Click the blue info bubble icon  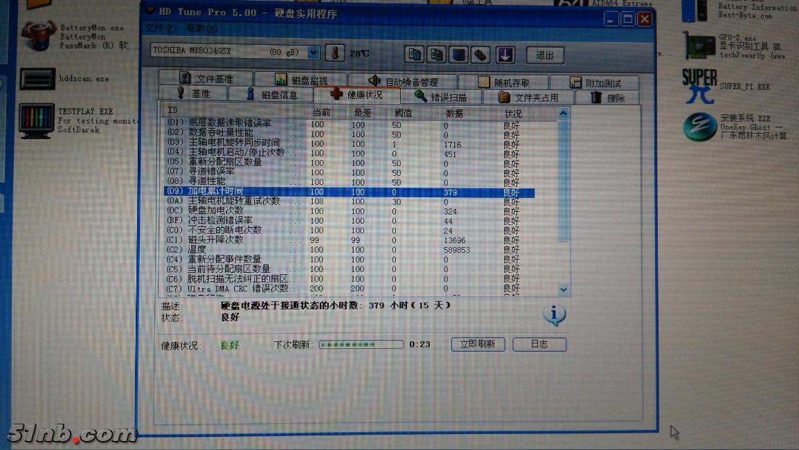pyautogui.click(x=554, y=315)
